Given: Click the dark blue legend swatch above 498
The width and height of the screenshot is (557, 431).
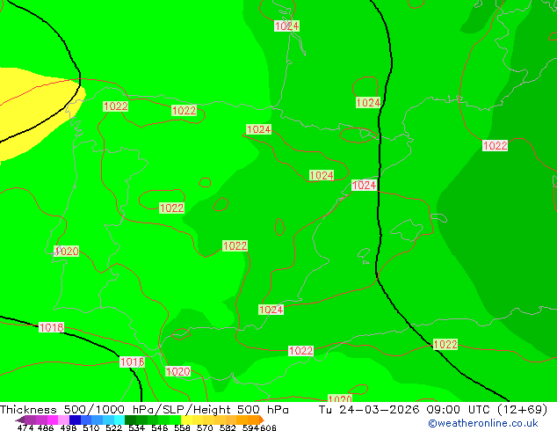Looking at the screenshot, I should click(75, 420).
